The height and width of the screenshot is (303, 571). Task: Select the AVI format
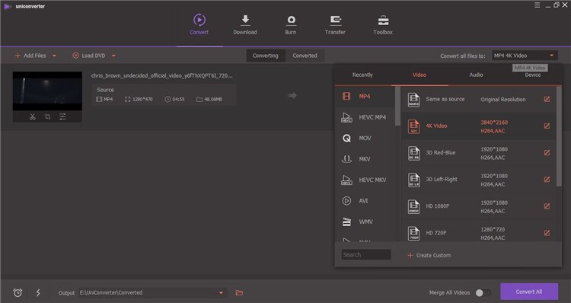click(x=364, y=201)
